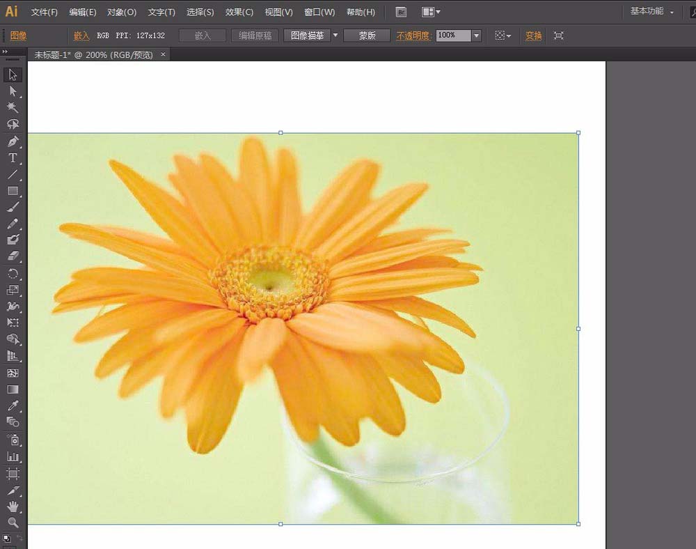Switch to the 未标题-1 document tab

click(x=93, y=54)
